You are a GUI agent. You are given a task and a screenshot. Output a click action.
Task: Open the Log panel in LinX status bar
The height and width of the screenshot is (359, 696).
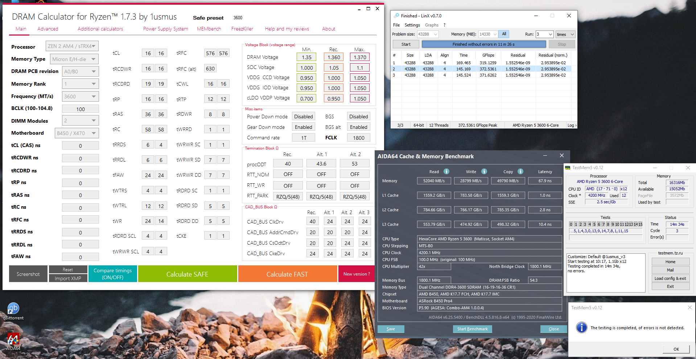pos(572,125)
